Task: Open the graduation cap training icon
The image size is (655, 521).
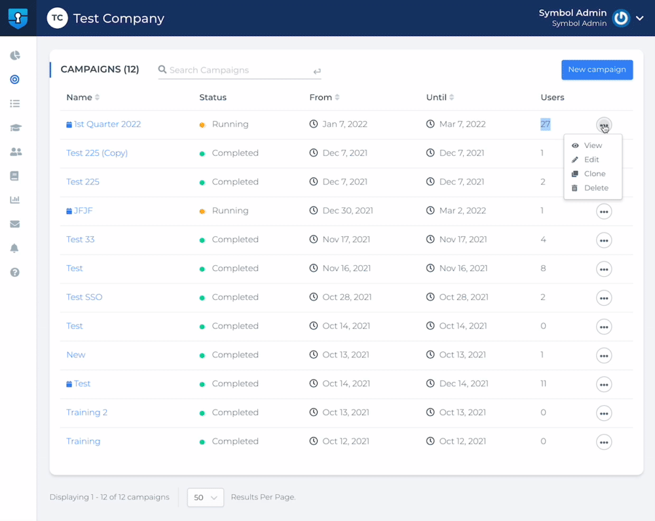Action: pos(16,128)
